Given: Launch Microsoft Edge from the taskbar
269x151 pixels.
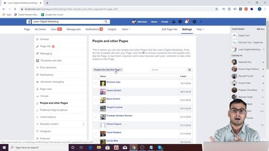Looking at the screenshot, I should point(90,147).
